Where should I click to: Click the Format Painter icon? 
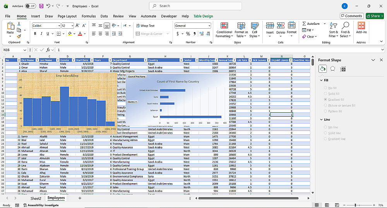[x=19, y=36]
